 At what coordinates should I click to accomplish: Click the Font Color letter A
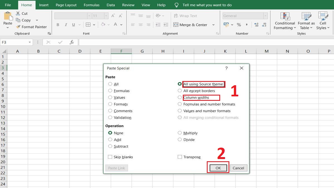click(x=116, y=25)
